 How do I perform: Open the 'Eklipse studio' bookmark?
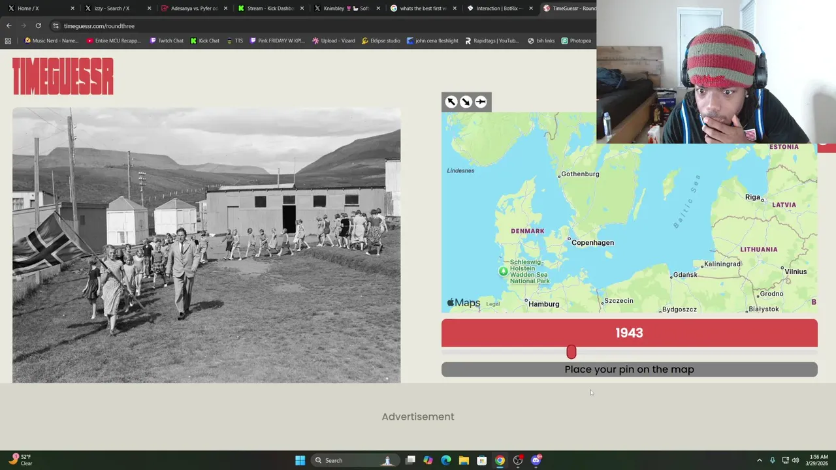(x=381, y=40)
